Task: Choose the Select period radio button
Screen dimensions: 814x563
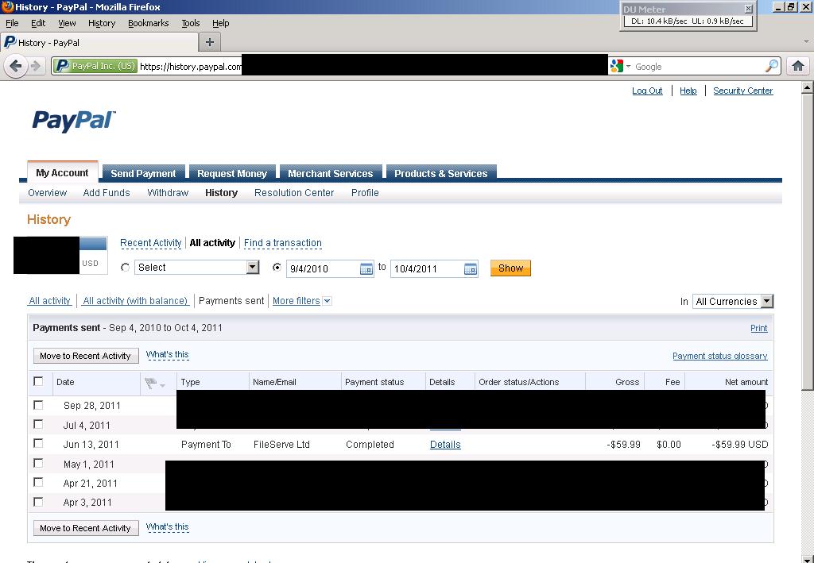Action: 125,268
